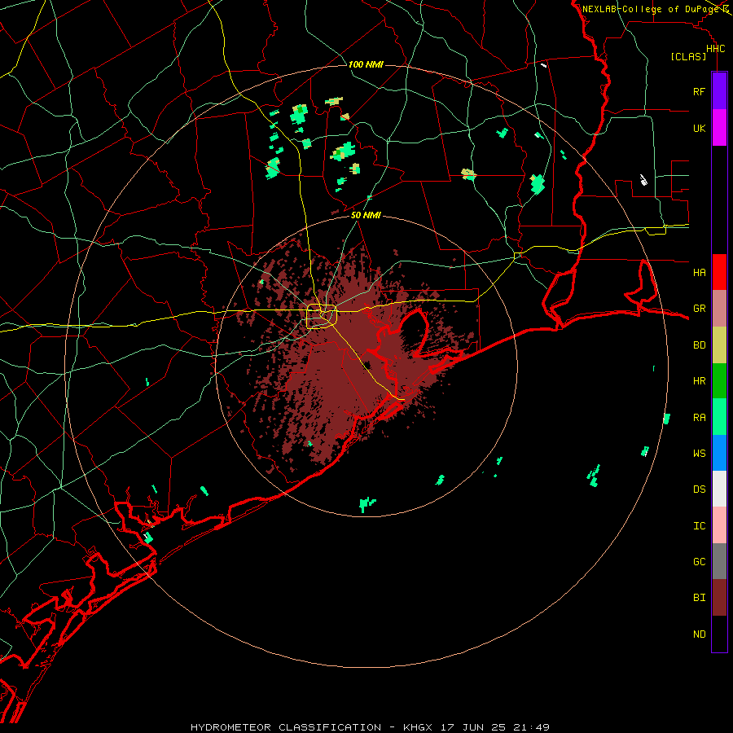Click the HR legend label
The image size is (733, 733).
tap(699, 381)
